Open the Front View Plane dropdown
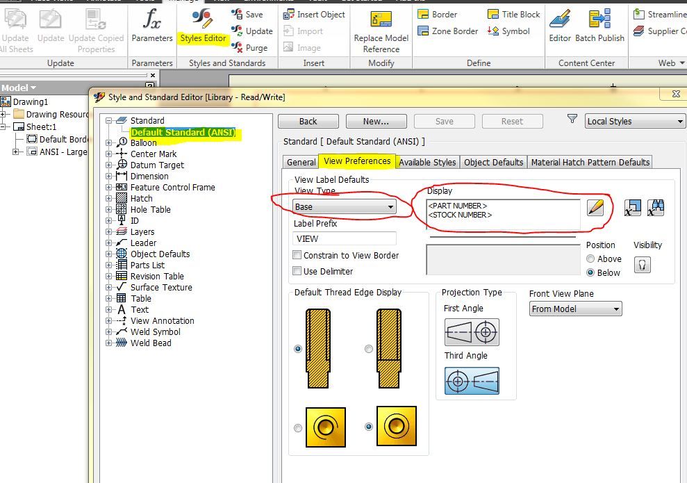687x483 pixels. 575,309
